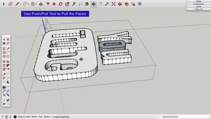Pick the Zoom magnifier in top toolbar
This screenshot has width=211, height=119.
107,4
